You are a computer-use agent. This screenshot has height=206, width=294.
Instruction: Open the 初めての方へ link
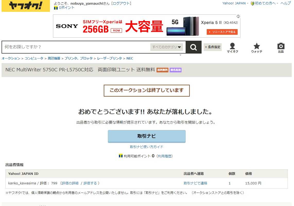tap(265, 3)
